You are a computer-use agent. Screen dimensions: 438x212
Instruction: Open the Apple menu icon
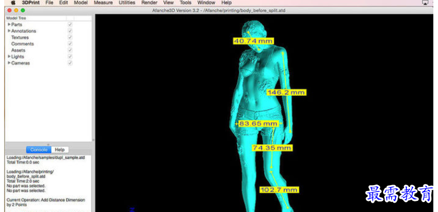pos(13,2)
